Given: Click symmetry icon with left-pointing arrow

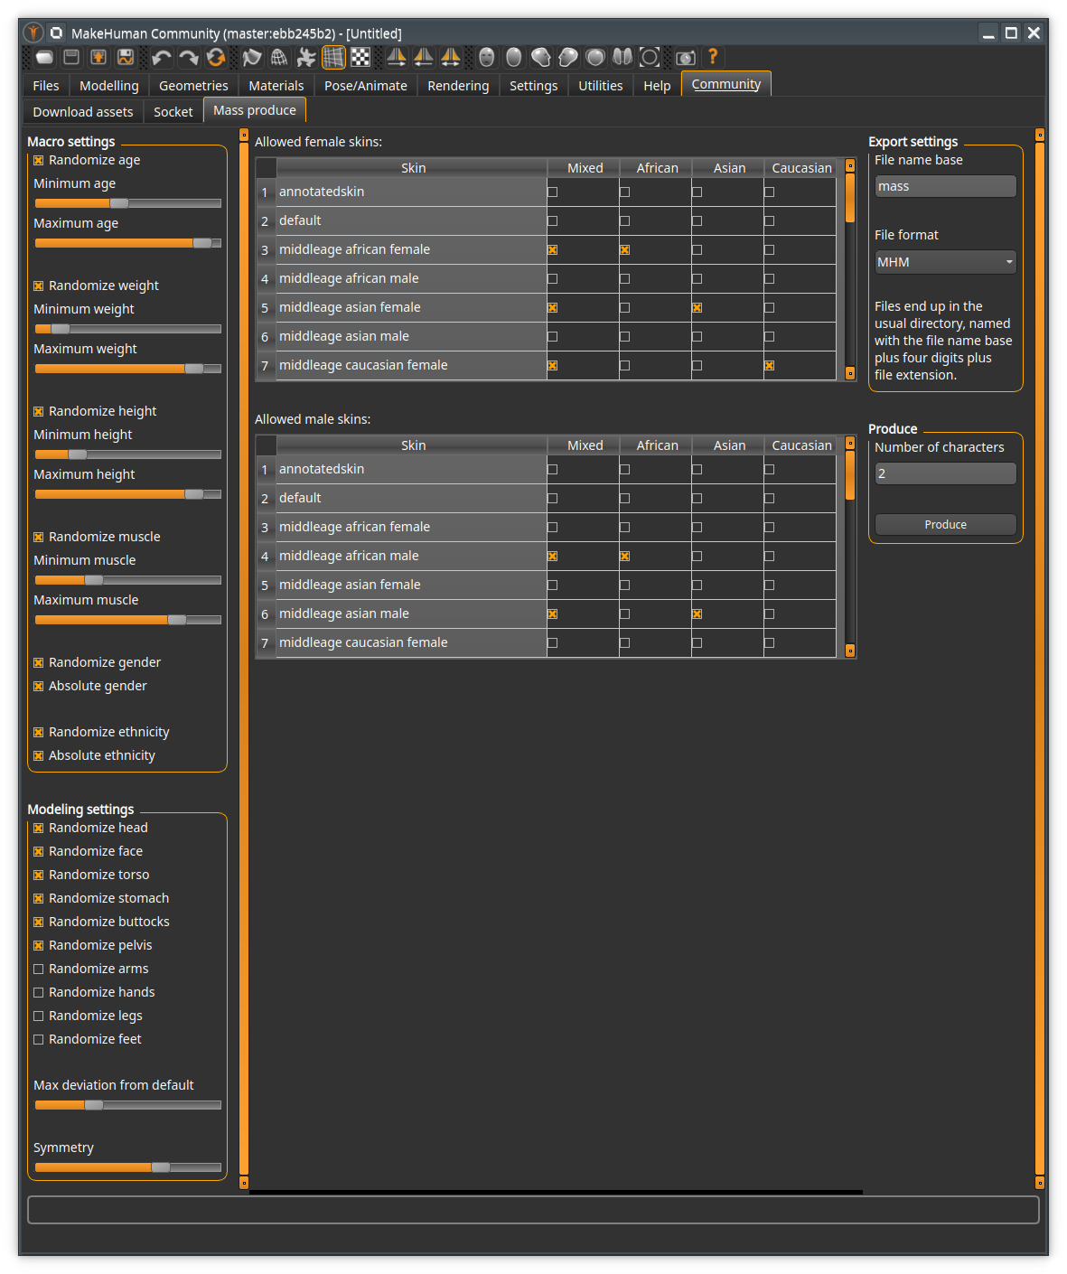Looking at the screenshot, I should point(424,58).
